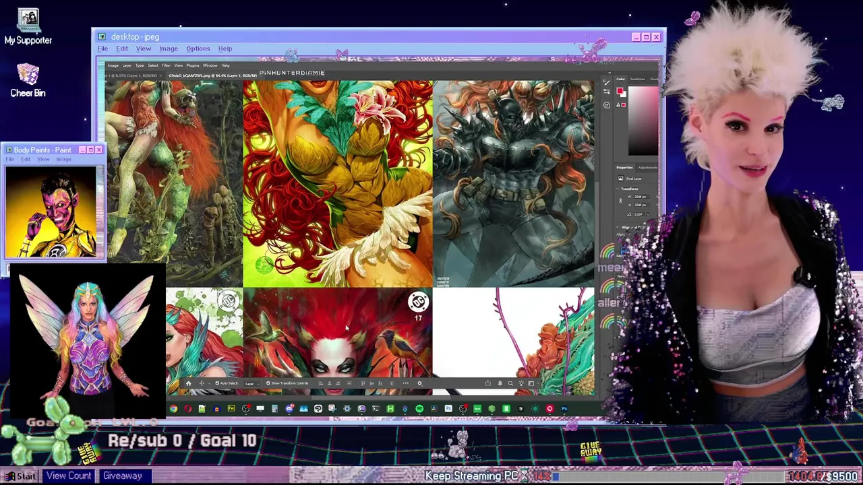Select the Move tool icon in options bar
This screenshot has height=485, width=863.
click(202, 383)
